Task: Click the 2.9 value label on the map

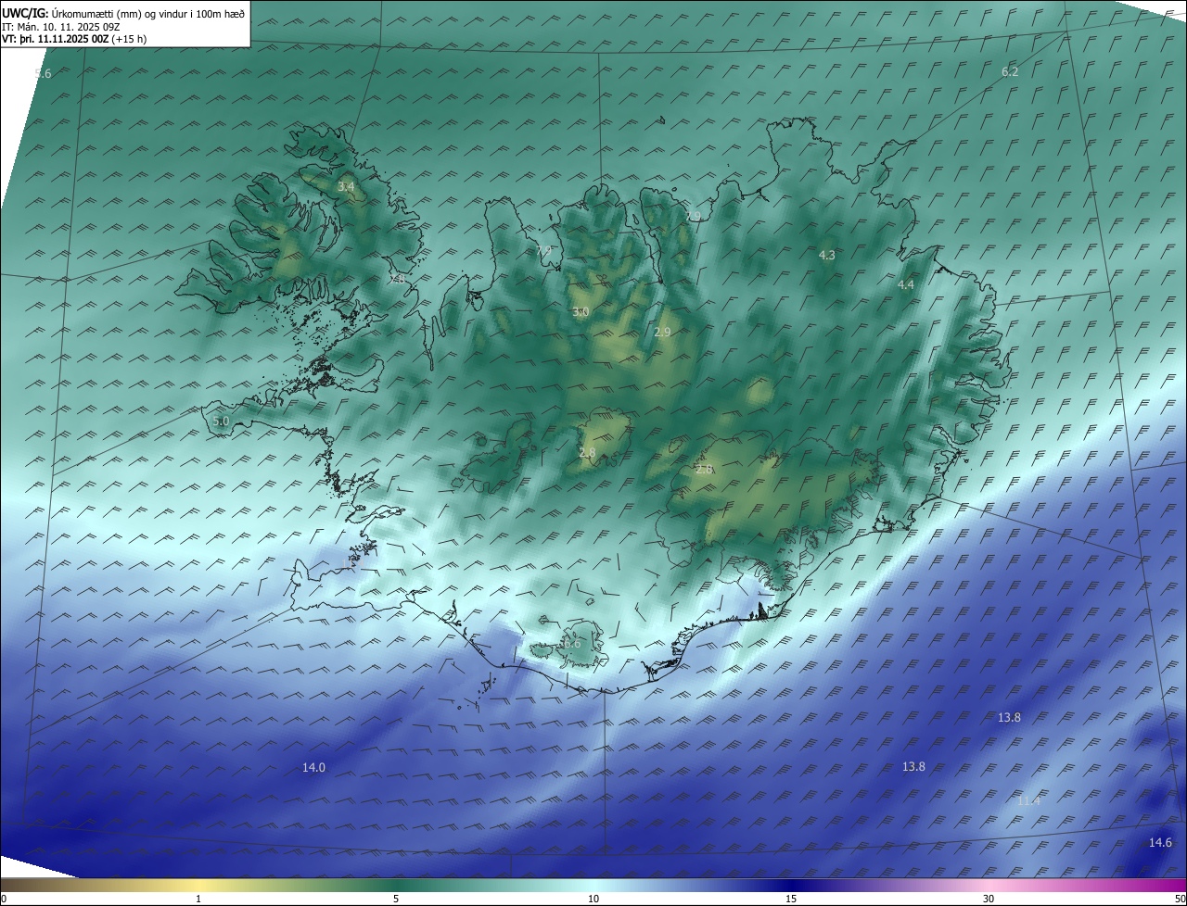Action: click(x=662, y=332)
